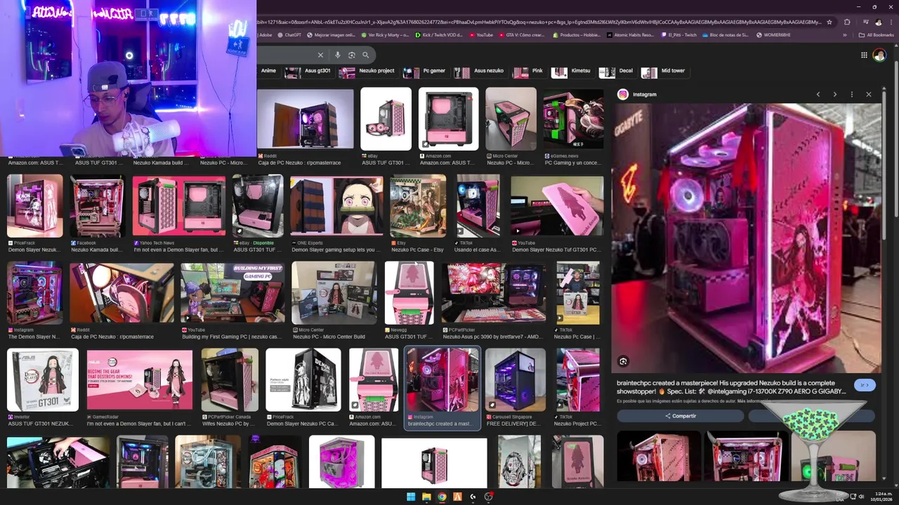Screen dimensions: 899x505
Task: Open the clock showing 1:24 a.m.
Action: click(883, 497)
